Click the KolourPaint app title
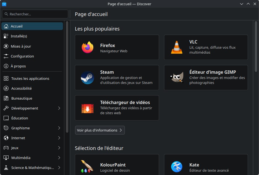This screenshot has width=259, height=175. coord(113,165)
